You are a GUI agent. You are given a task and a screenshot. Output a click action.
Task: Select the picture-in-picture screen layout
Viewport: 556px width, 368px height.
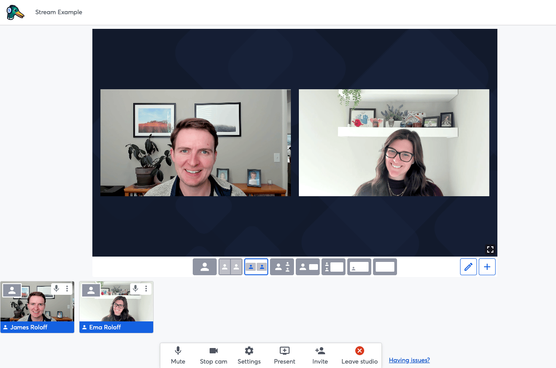[359, 267]
